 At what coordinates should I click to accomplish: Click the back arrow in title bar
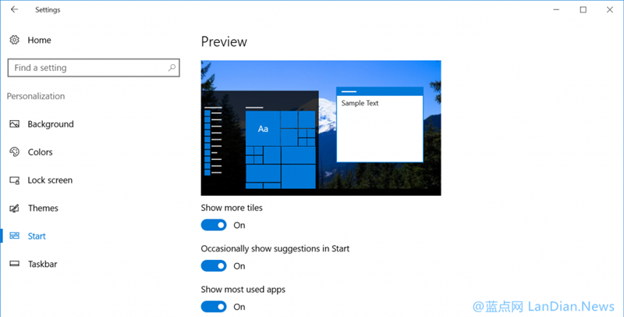pyautogui.click(x=14, y=10)
